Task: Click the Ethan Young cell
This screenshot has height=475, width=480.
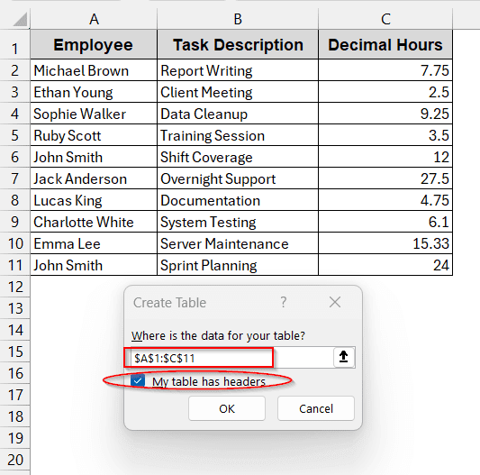Action: tap(94, 92)
